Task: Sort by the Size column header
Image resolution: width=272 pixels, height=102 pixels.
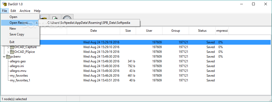Action: [x=128, y=31]
